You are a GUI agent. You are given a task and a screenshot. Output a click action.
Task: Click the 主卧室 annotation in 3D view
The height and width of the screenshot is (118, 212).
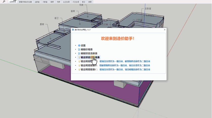coord(148,8)
